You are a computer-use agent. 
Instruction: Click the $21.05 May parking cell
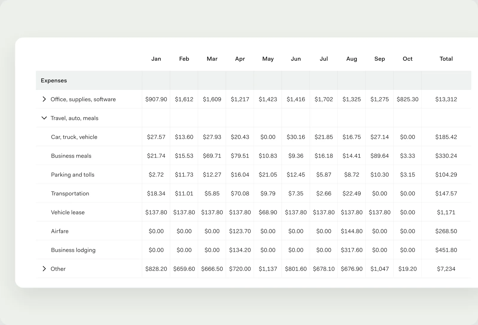tap(268, 175)
